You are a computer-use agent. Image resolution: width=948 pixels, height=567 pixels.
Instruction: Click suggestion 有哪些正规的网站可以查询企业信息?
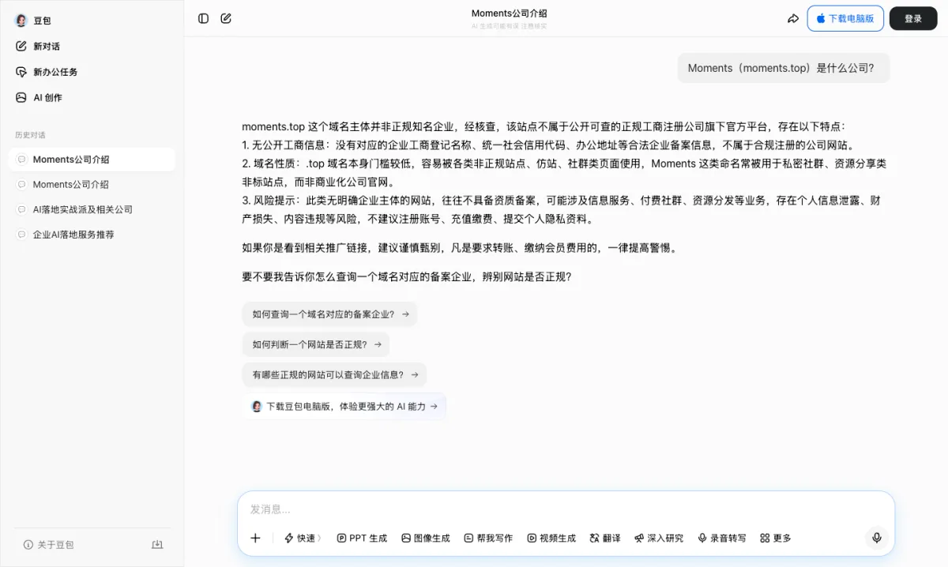click(334, 374)
